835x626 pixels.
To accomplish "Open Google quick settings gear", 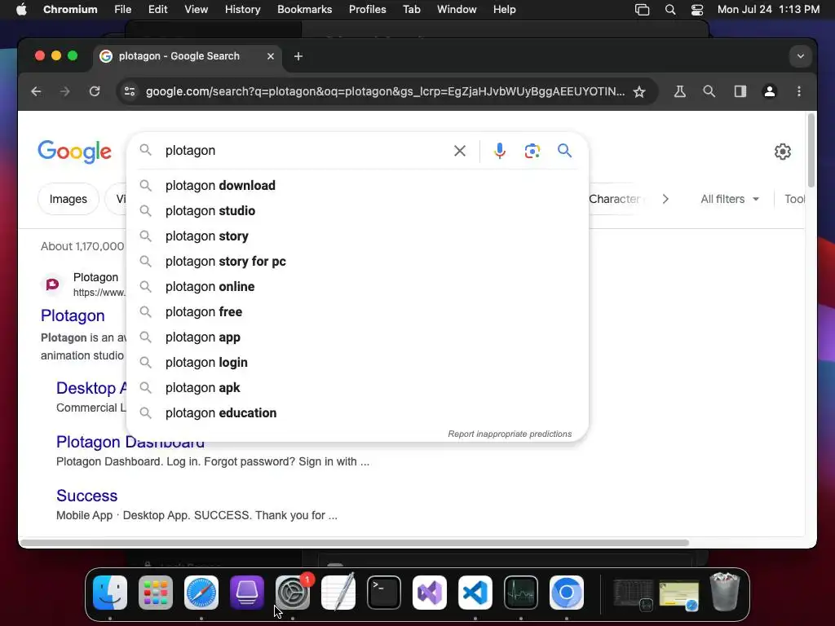I will coord(782,152).
